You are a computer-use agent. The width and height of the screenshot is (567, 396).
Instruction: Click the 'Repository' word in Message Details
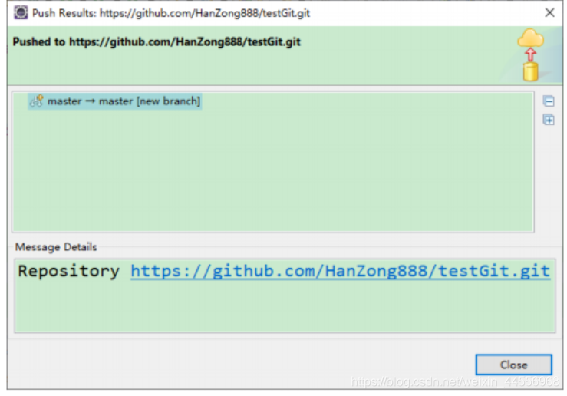click(x=69, y=271)
